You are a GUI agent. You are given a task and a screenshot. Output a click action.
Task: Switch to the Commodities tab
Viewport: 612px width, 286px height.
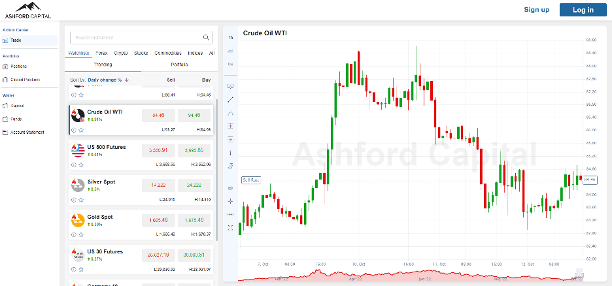click(167, 53)
